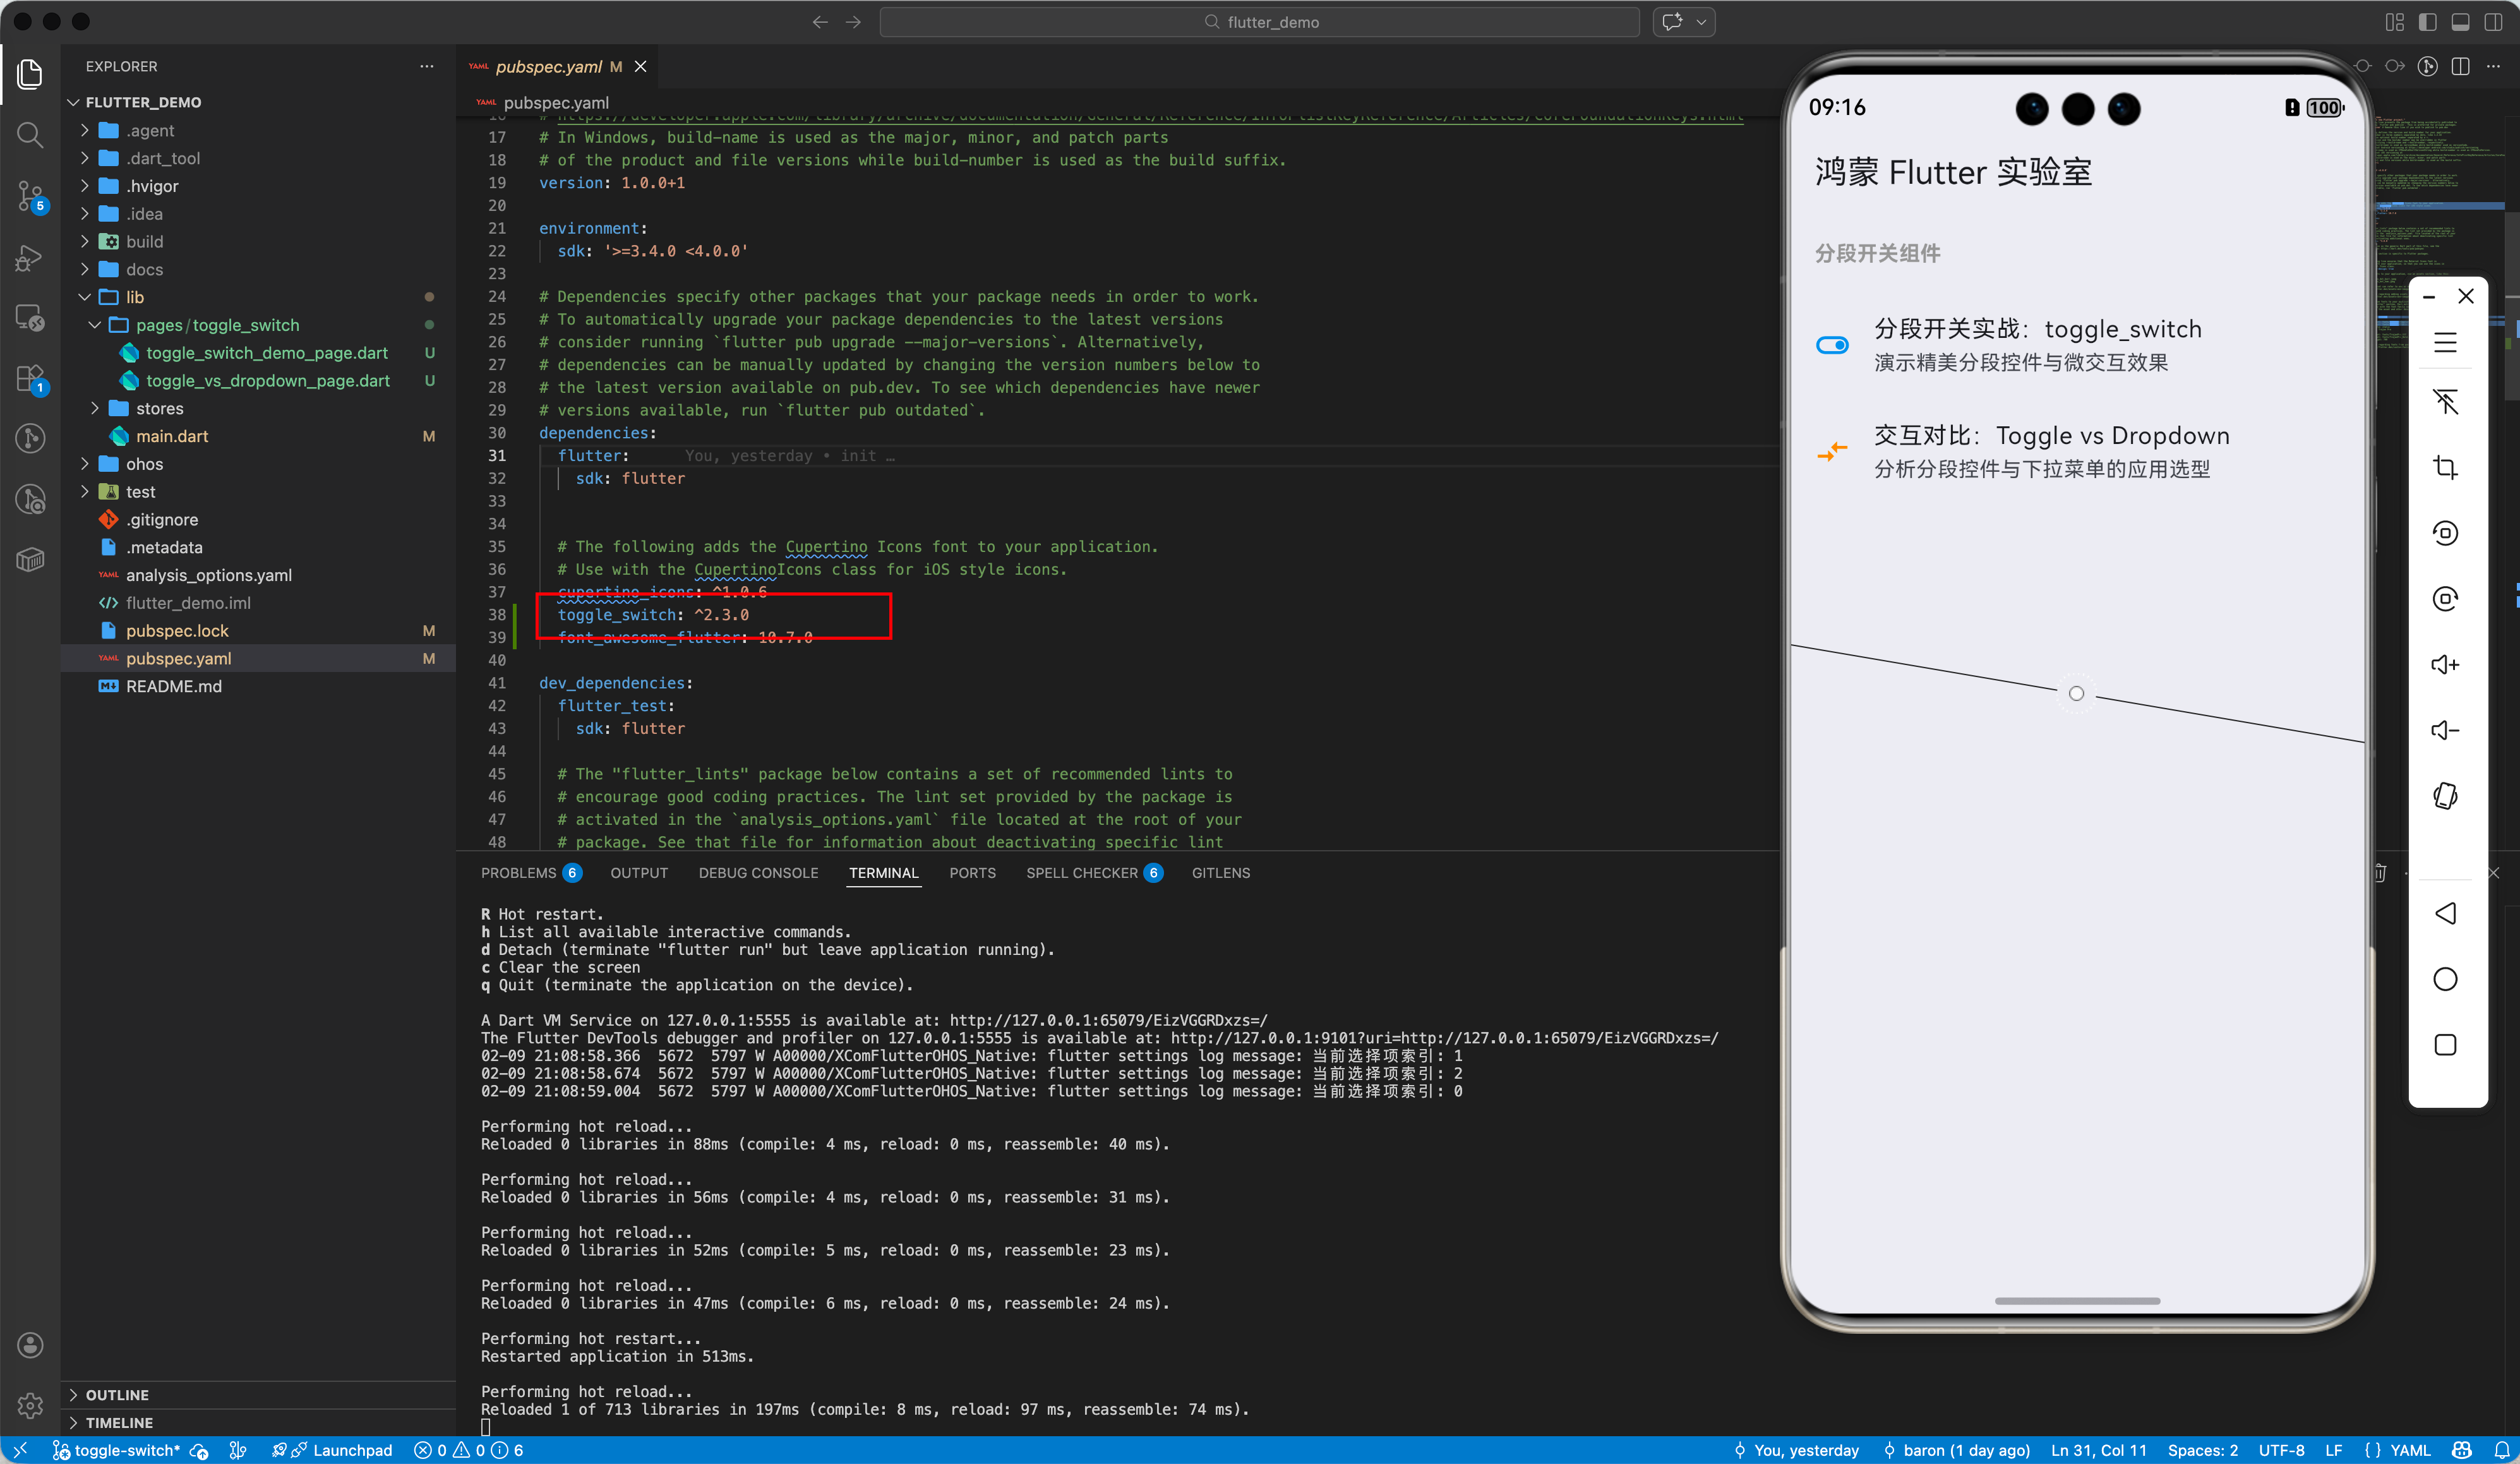
Task: Click emulator volume up button
Action: [2445, 665]
